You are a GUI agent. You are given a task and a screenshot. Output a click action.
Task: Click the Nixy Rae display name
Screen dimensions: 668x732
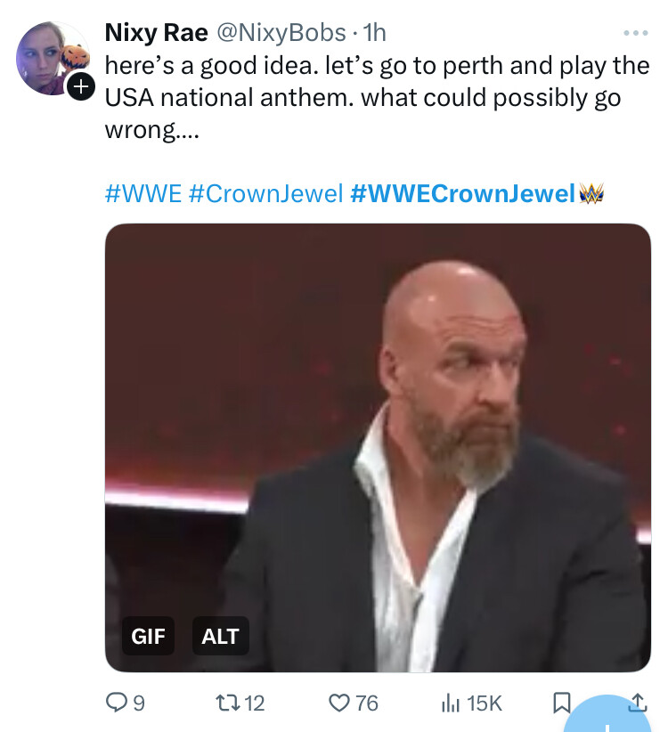pyautogui.click(x=157, y=33)
